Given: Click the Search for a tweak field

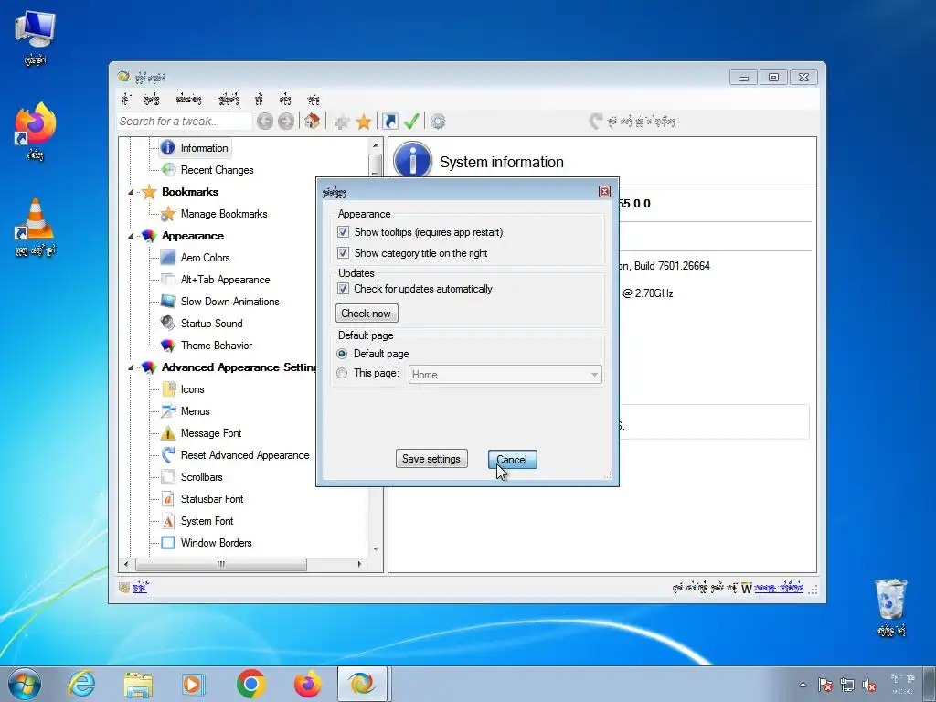Looking at the screenshot, I should click(185, 122).
